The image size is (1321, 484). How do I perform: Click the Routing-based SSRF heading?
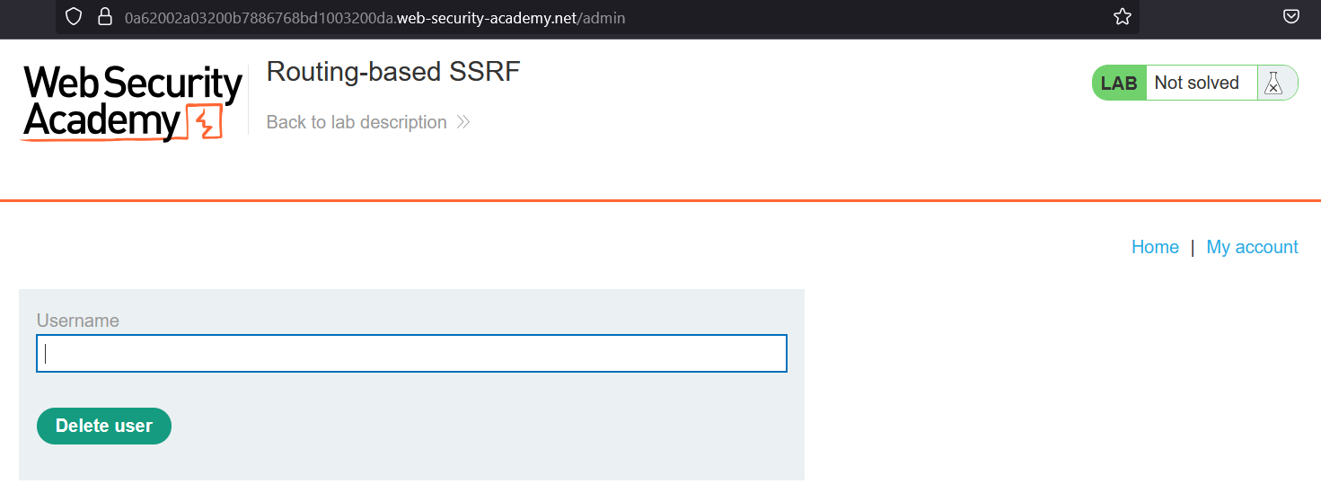pos(393,71)
